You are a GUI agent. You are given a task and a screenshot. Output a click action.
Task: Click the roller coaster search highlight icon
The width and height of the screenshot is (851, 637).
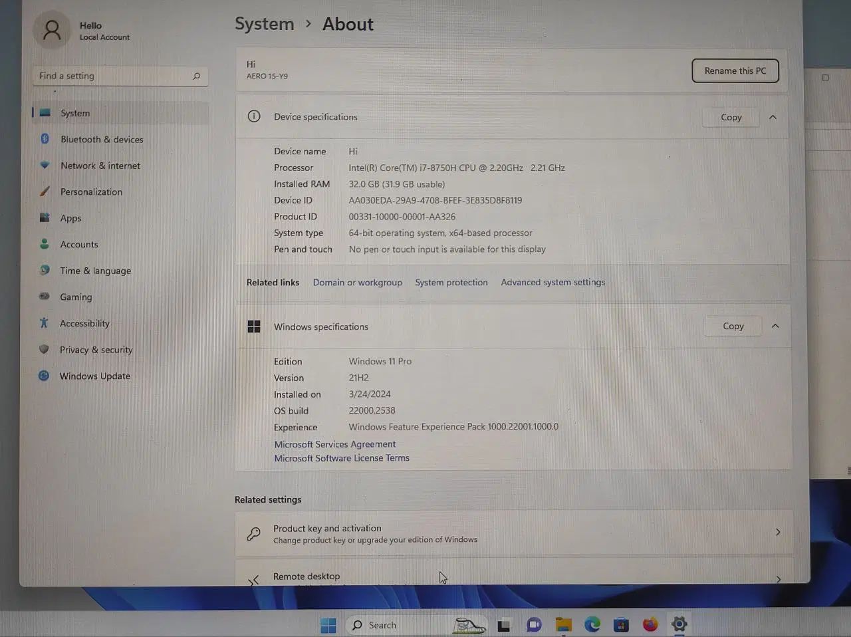(469, 625)
